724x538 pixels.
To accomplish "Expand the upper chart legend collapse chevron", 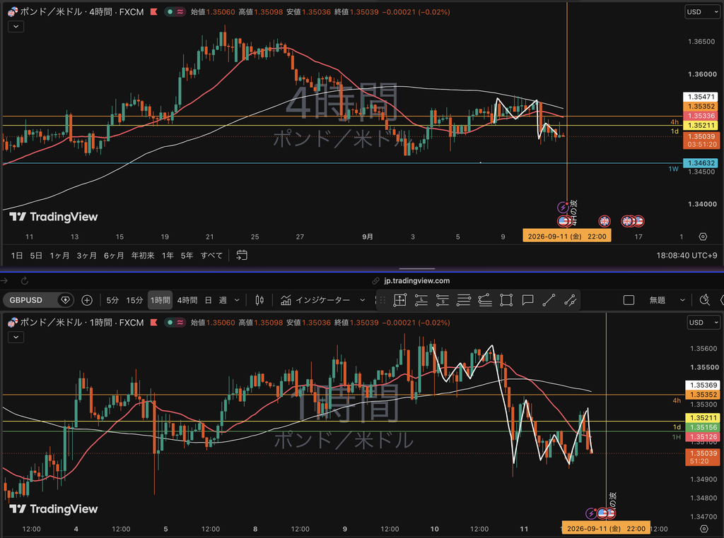I will pos(16,27).
